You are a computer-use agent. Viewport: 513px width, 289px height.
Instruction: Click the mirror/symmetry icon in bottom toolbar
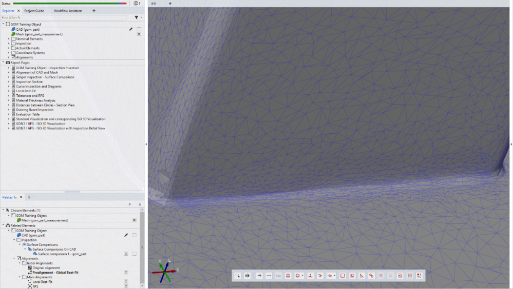click(x=248, y=275)
